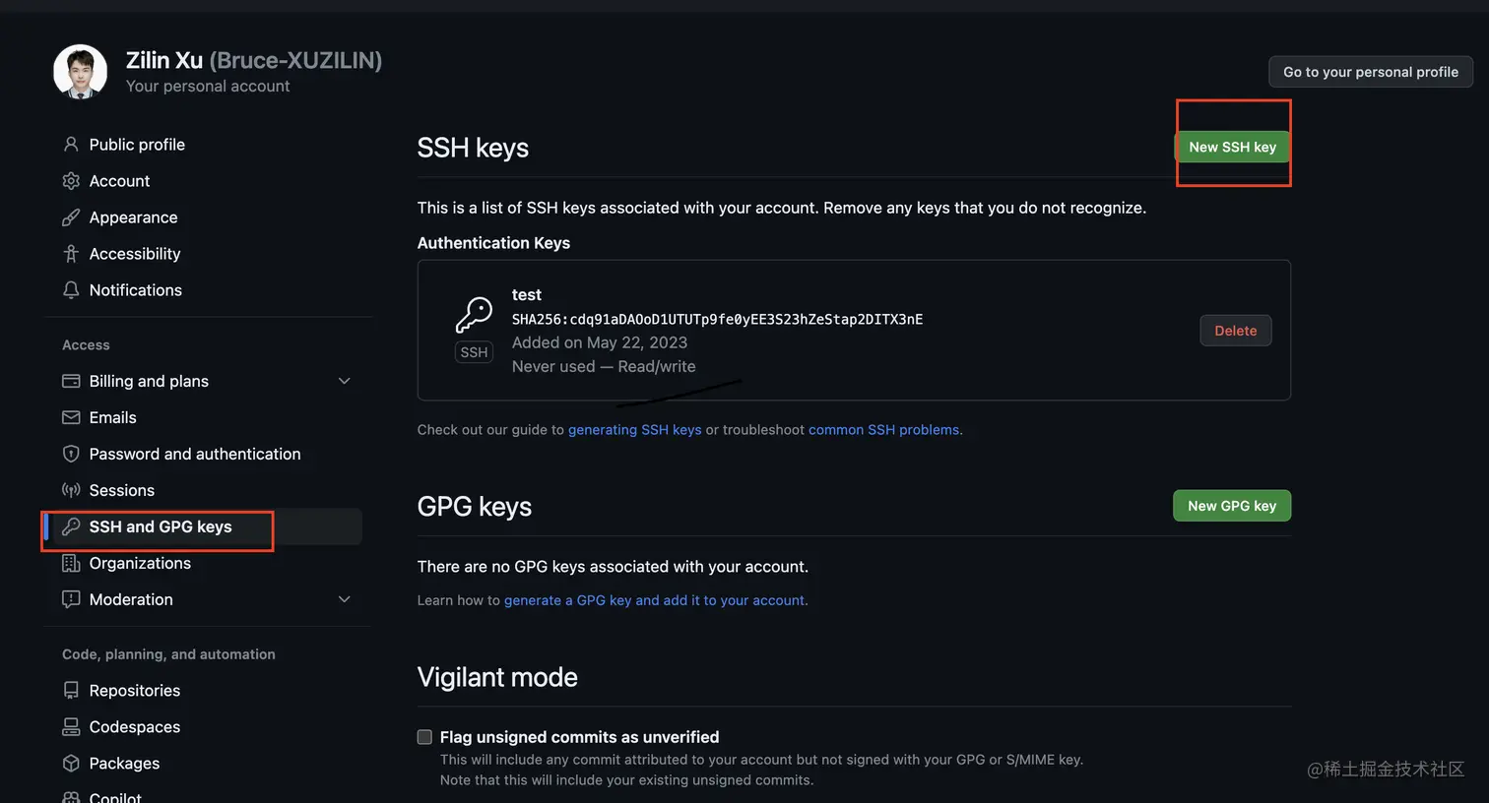Click the Sessions broadcast icon
The height and width of the screenshot is (803, 1489).
click(x=71, y=490)
